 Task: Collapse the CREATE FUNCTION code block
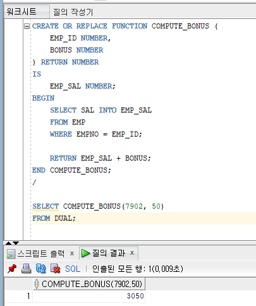27,27
